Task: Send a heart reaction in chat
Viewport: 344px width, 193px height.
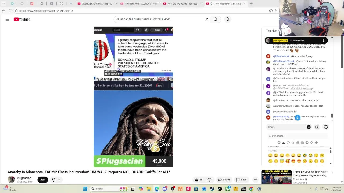Action: click(x=326, y=127)
